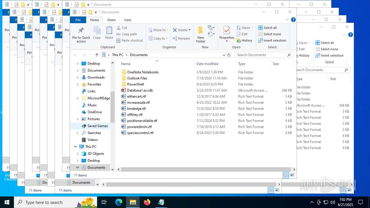Click the Select none button
This screenshot has width=370, height=208.
(269, 34)
